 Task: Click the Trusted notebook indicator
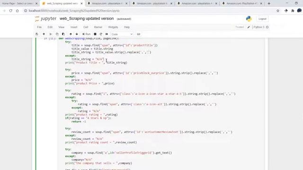[240, 27]
